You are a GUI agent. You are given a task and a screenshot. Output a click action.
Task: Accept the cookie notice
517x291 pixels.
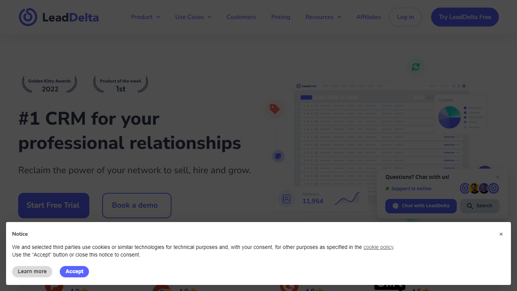(74, 271)
